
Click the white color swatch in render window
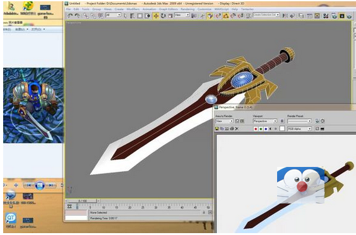(x=282, y=129)
